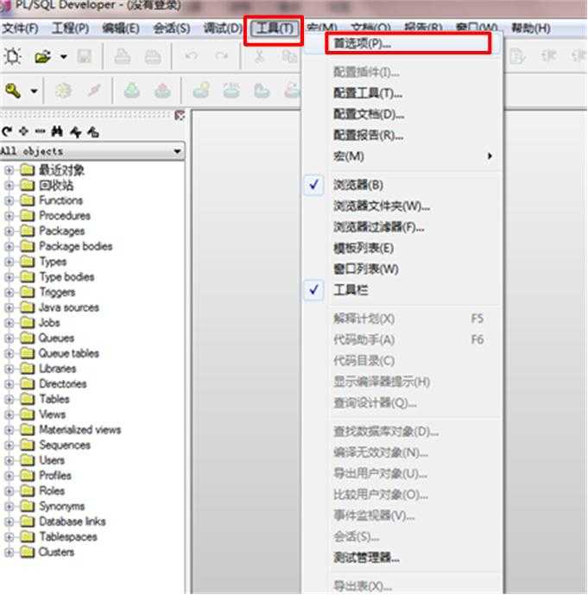Click the browser delete-object minus icon

40,131
